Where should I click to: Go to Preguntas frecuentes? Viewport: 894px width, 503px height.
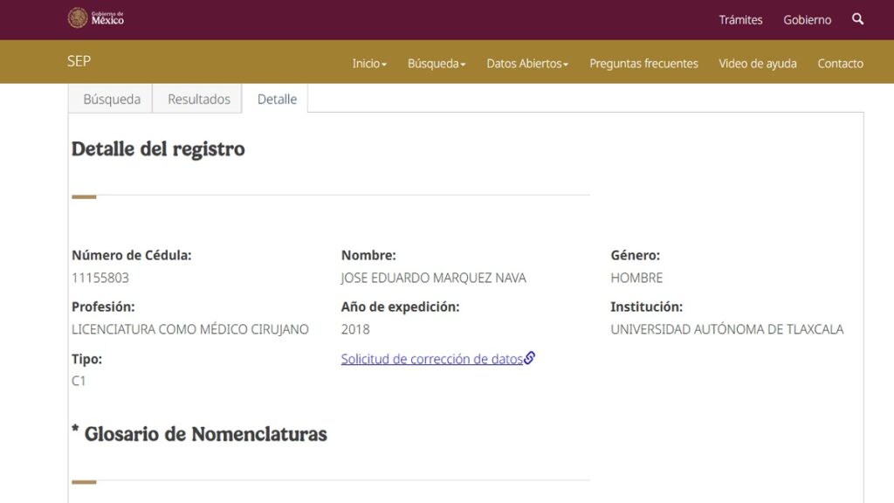[643, 64]
